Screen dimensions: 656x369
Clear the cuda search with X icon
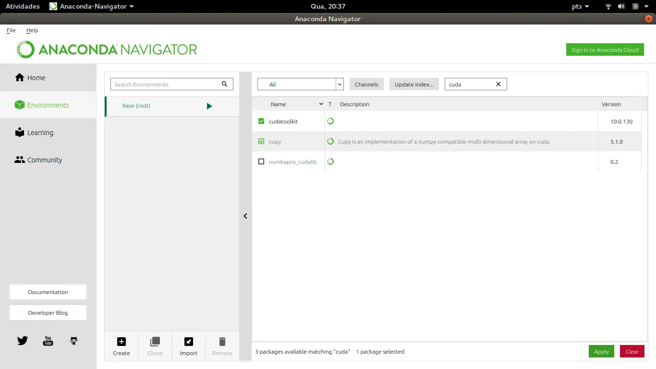[498, 84]
